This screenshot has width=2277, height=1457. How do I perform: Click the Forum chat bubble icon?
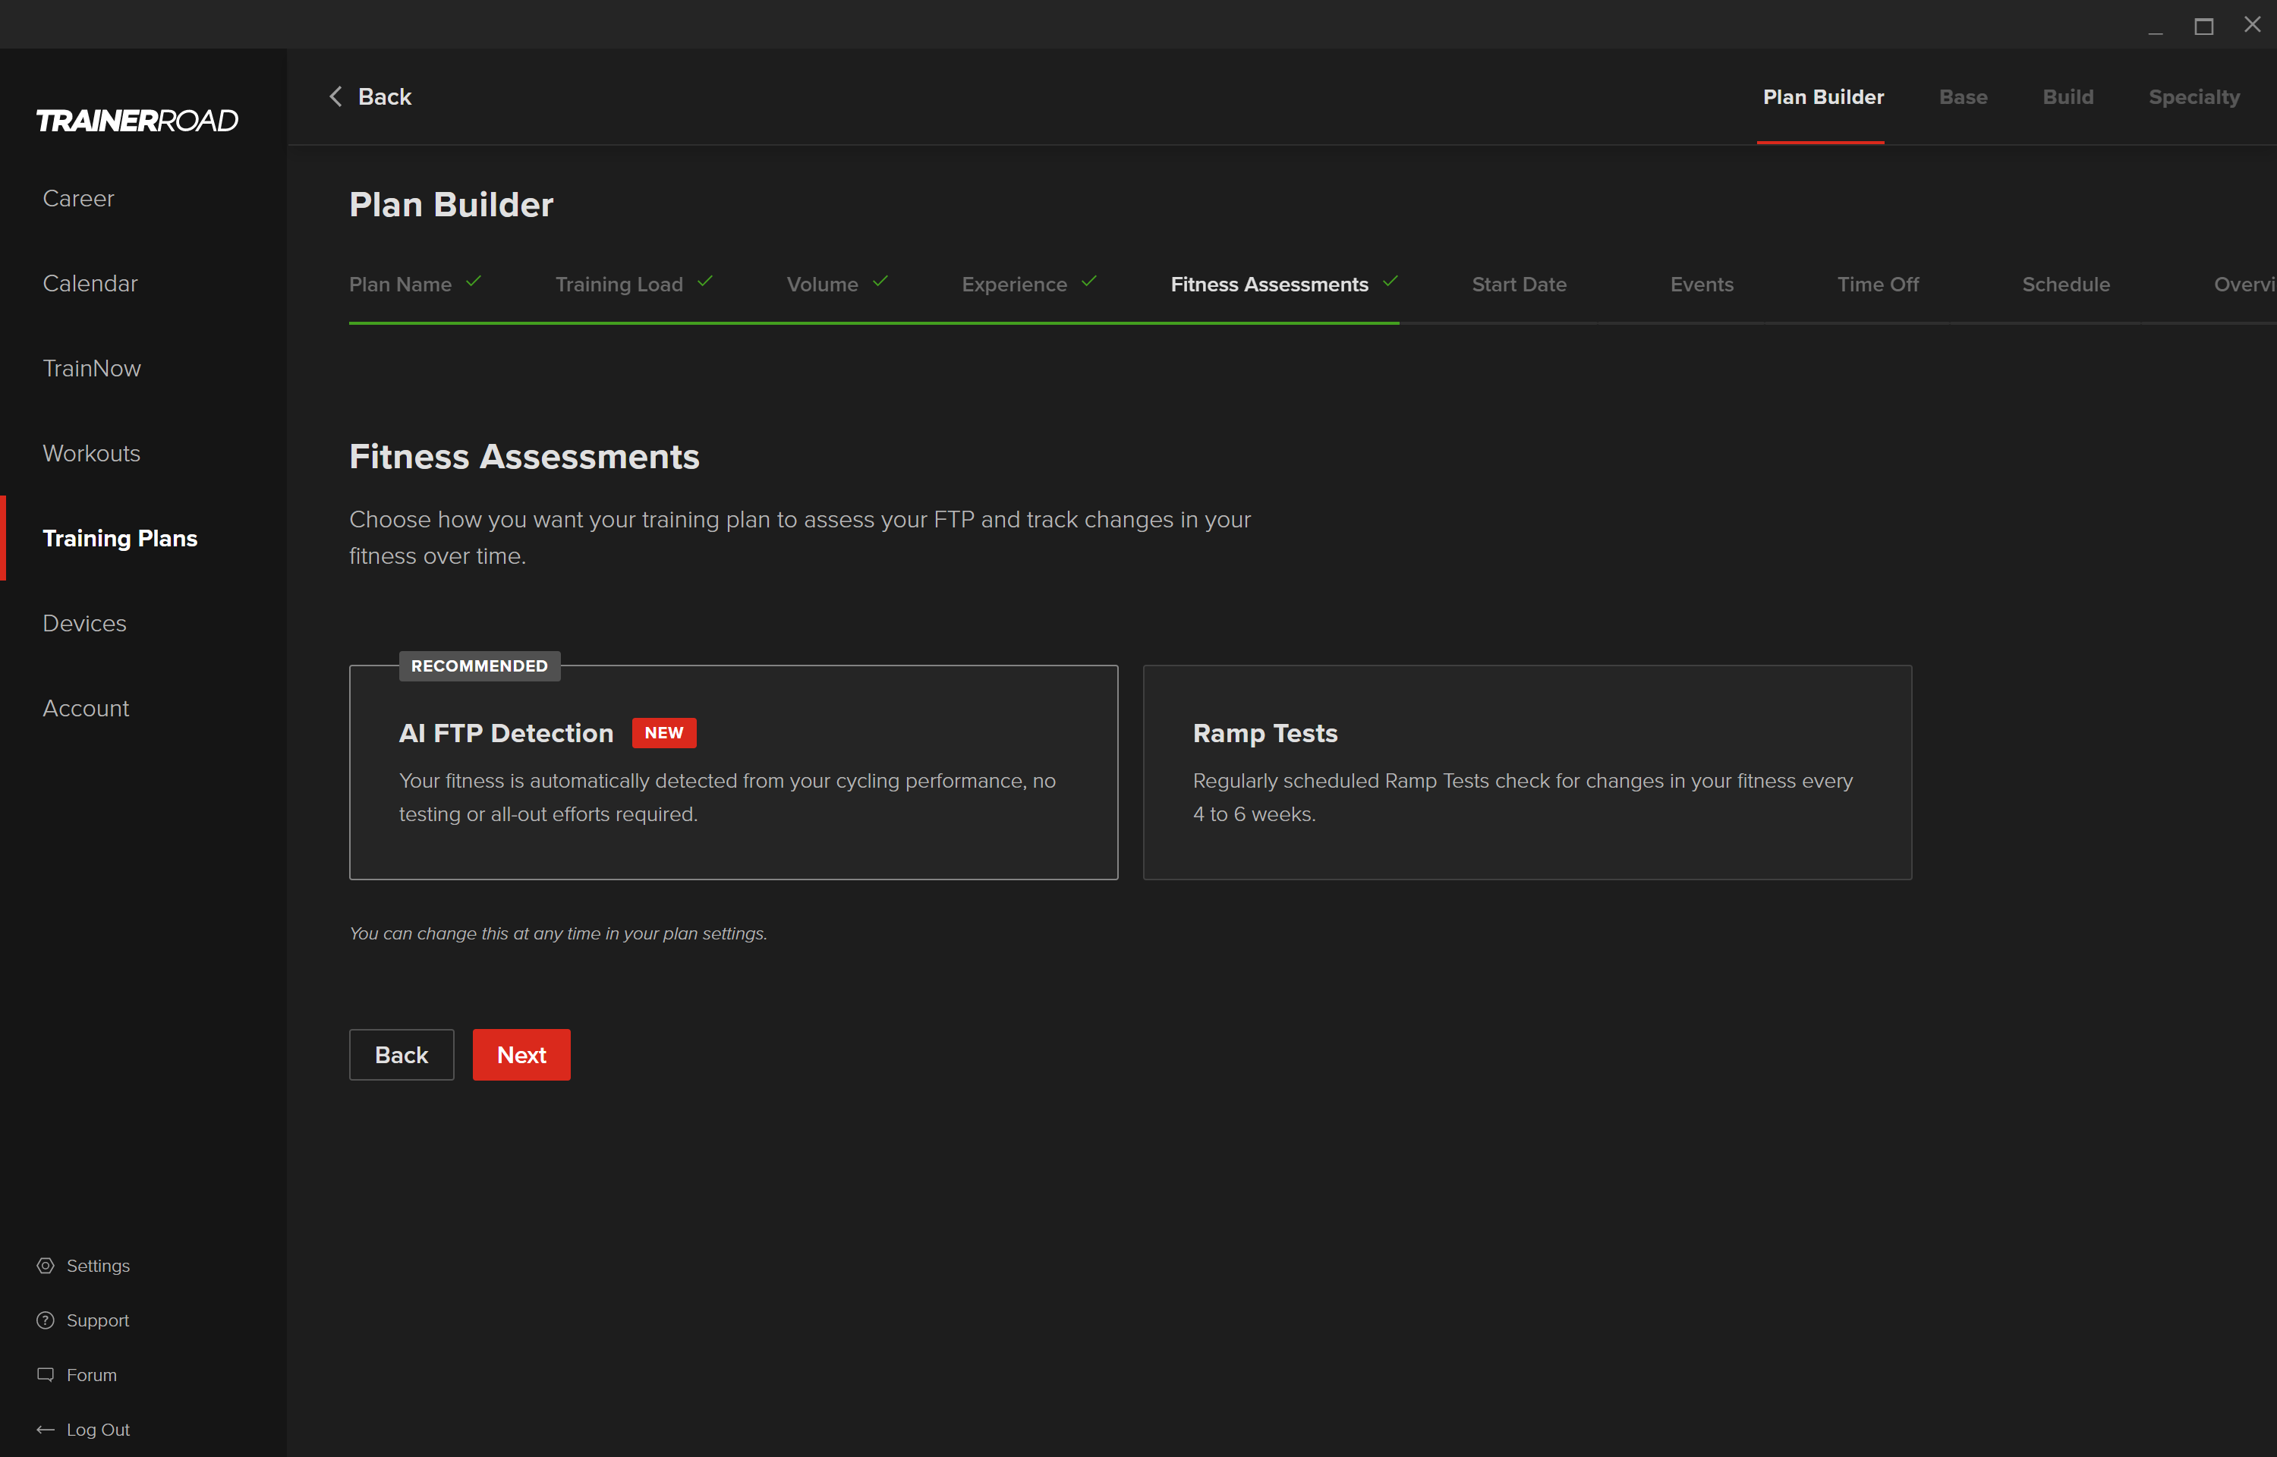tap(46, 1374)
